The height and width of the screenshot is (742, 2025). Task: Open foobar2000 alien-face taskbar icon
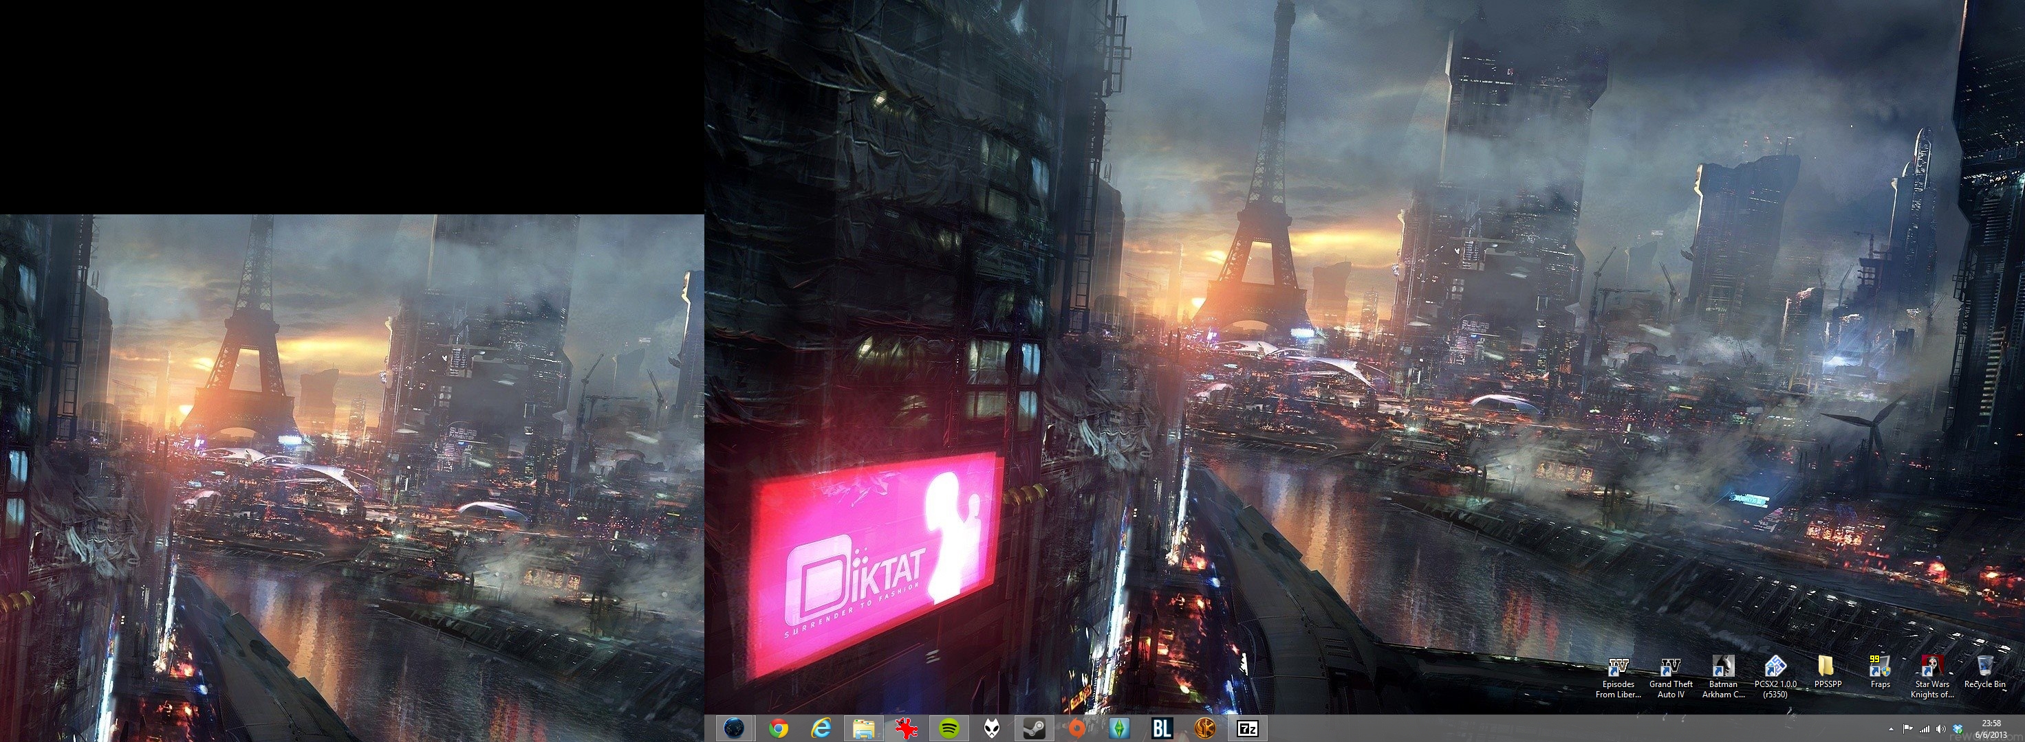click(x=992, y=729)
